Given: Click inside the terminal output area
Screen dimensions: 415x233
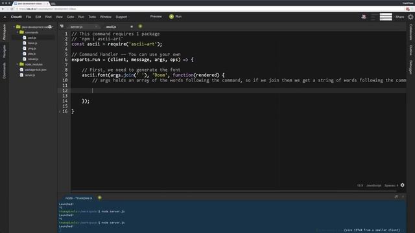Looking at the screenshot, I should coord(232,217).
